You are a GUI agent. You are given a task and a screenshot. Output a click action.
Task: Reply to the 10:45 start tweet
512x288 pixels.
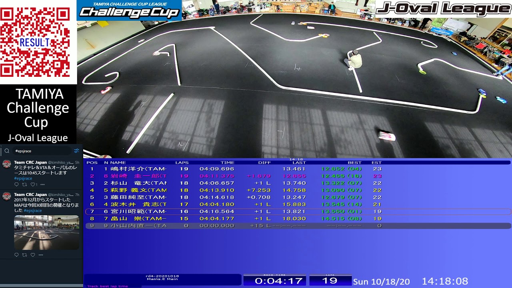[x=16, y=184]
